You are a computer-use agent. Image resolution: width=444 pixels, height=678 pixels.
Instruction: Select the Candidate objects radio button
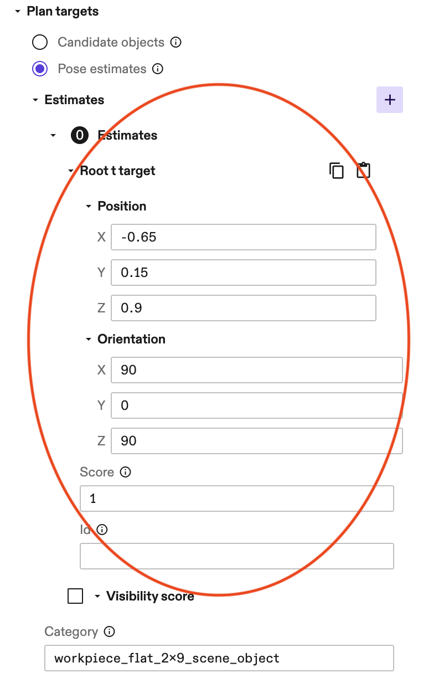coord(39,42)
